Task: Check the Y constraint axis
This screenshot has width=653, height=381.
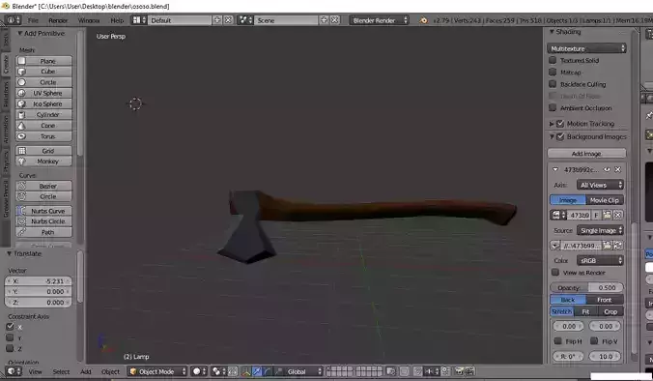Action: 10,337
